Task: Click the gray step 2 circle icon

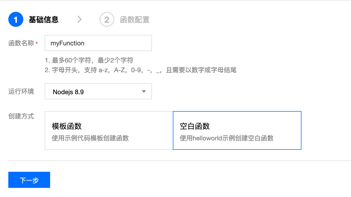Action: click(x=107, y=20)
